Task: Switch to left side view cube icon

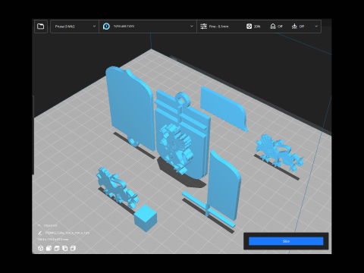Action: coord(65,248)
